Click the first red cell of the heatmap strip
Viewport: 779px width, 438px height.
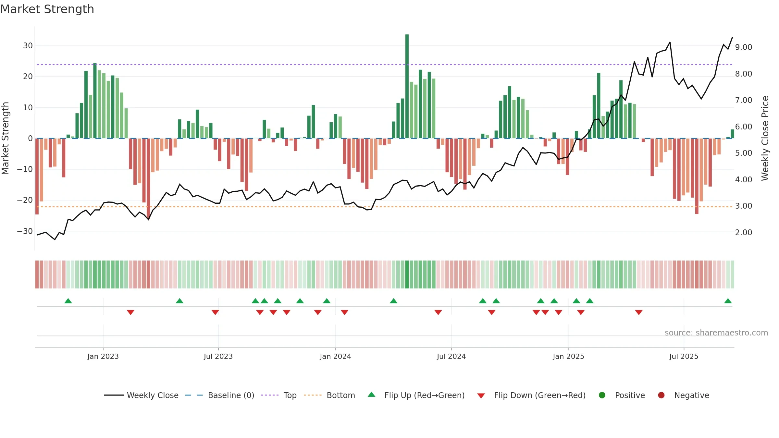[37, 274]
